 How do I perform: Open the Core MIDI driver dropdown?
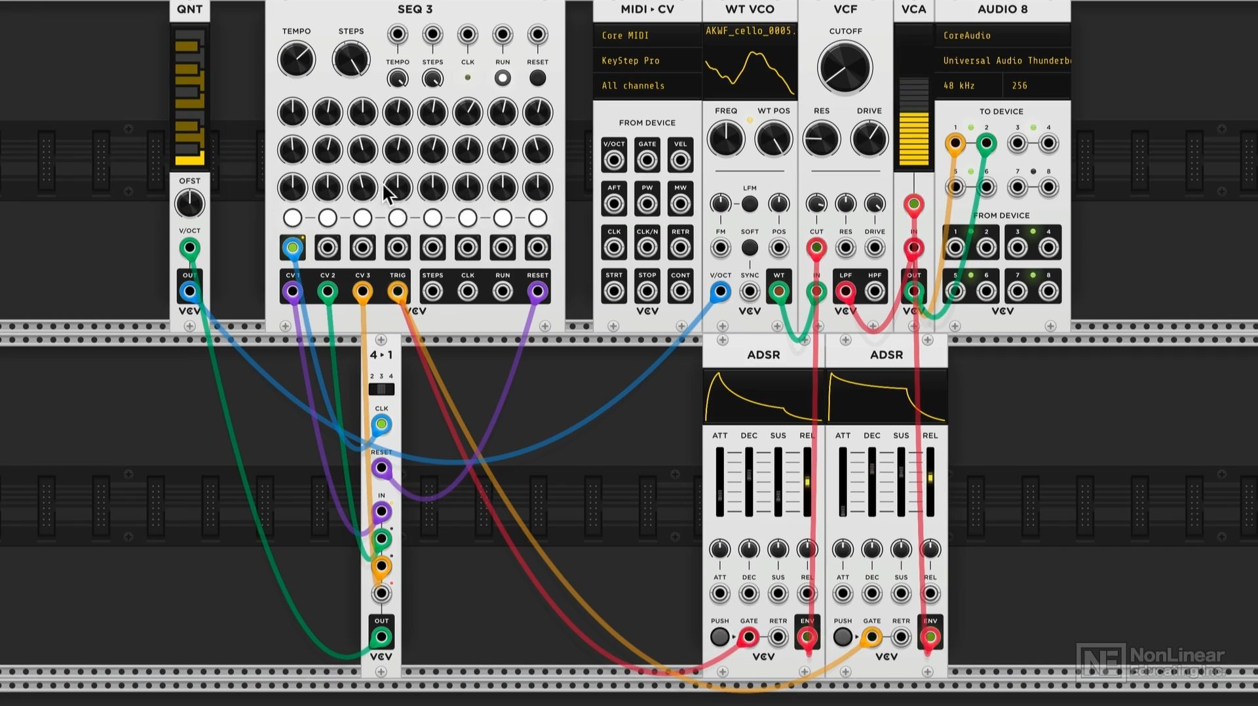pos(647,35)
